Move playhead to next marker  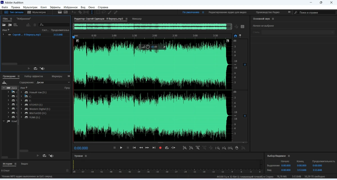coord(154,148)
